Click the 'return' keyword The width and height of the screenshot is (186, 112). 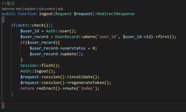[x=27, y=88]
